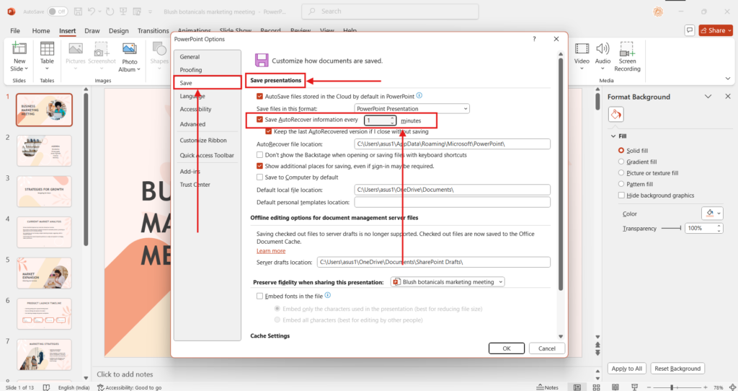This screenshot has height=391, width=738.
Task: Follow the Learn more link
Action: (x=271, y=251)
